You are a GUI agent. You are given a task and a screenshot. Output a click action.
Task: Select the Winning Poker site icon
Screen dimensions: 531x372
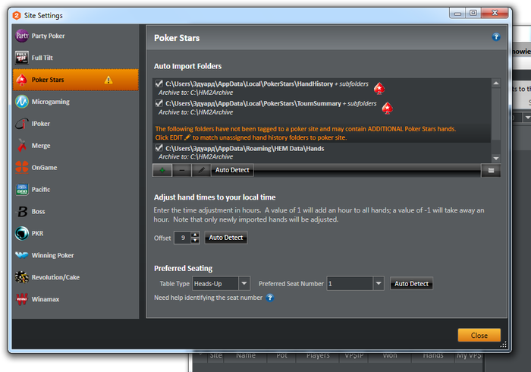tap(22, 255)
